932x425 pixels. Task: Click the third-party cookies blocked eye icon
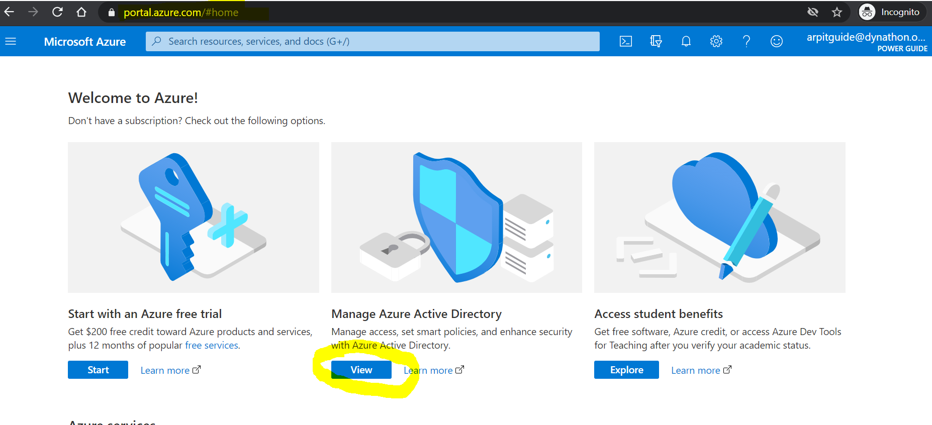coord(813,12)
